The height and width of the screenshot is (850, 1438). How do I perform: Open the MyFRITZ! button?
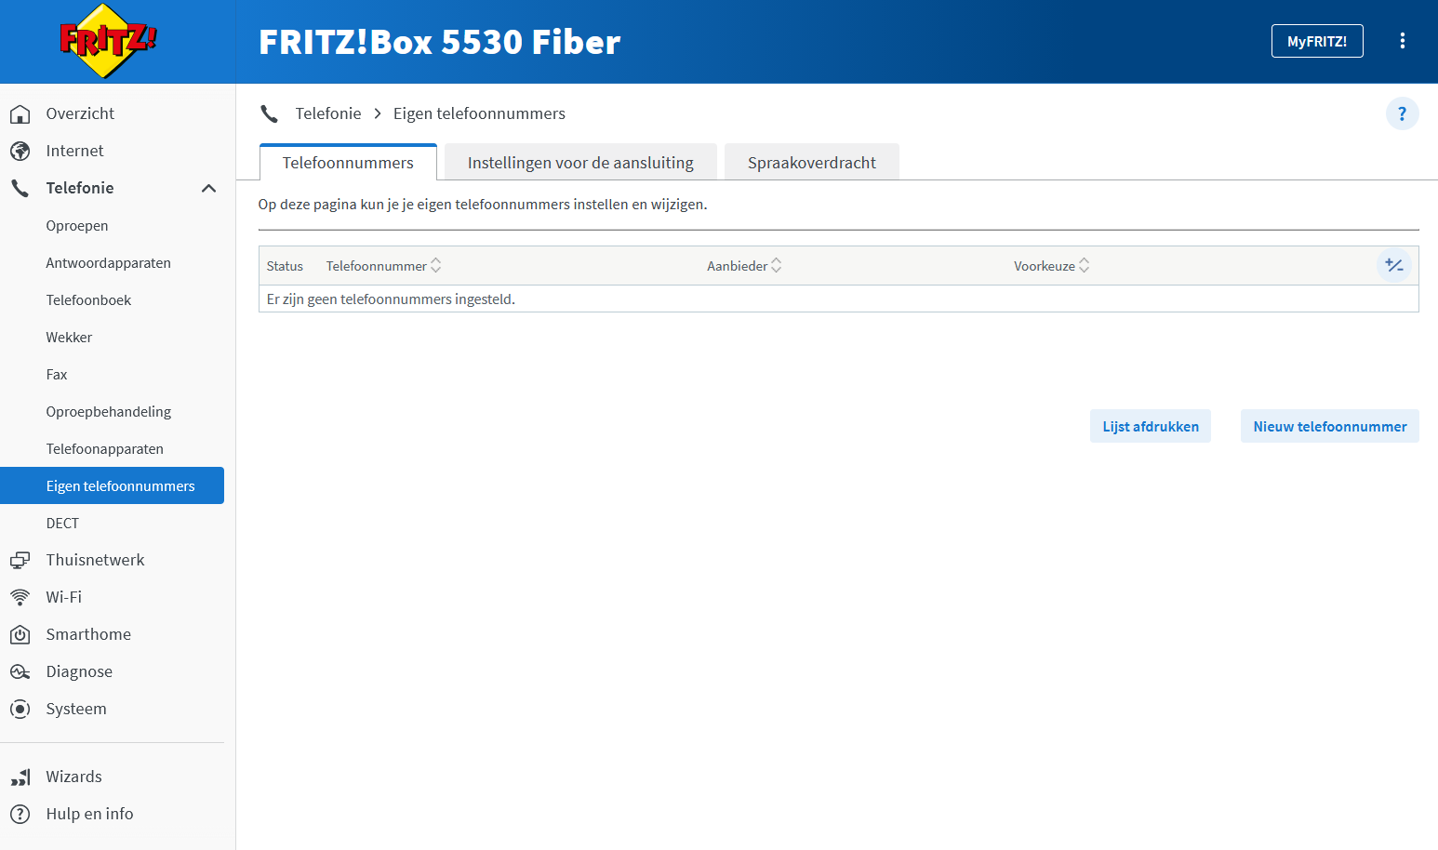1316,41
